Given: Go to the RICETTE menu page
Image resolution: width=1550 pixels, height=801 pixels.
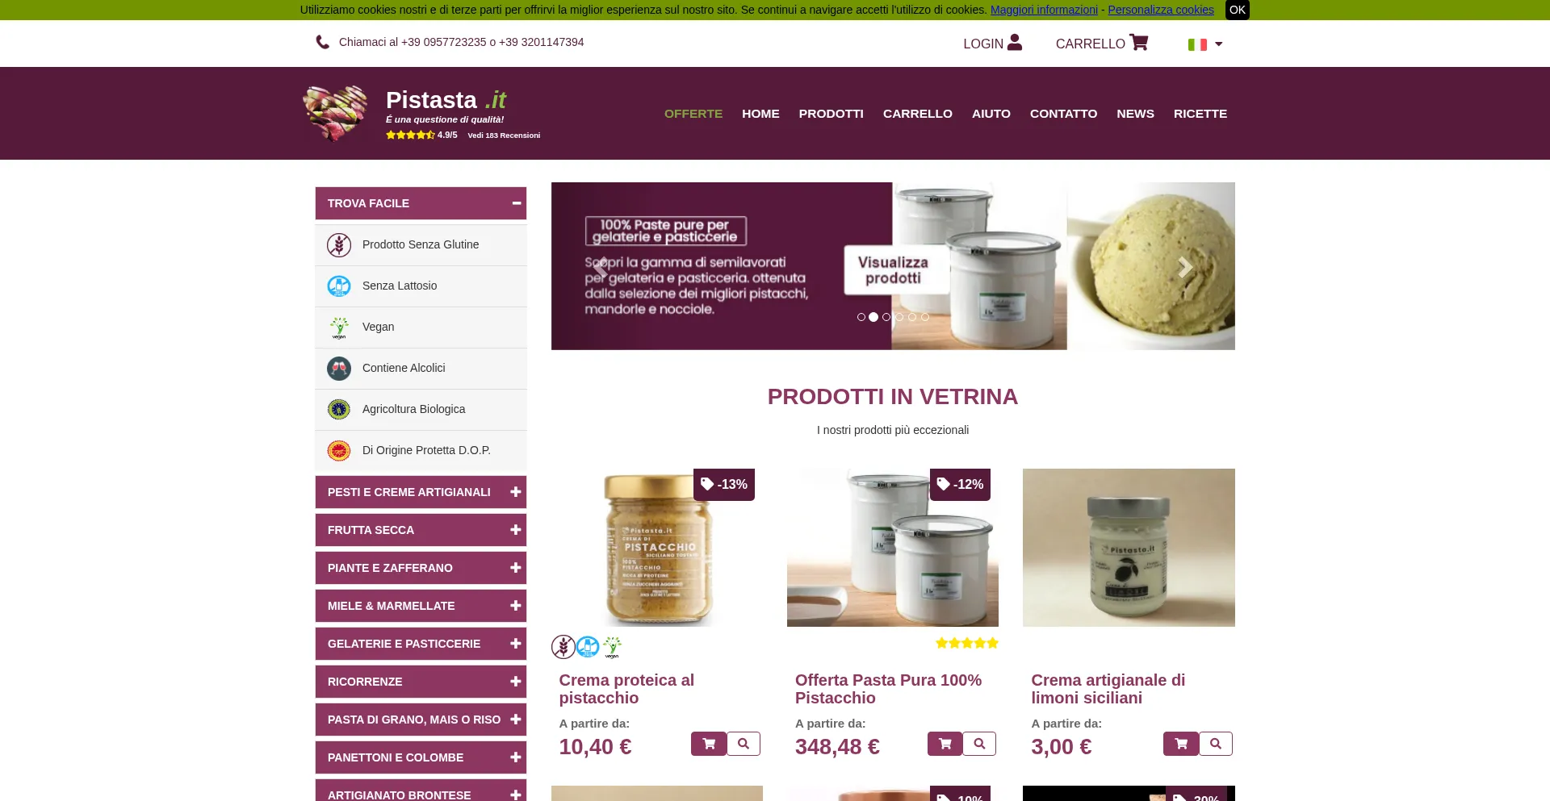Looking at the screenshot, I should coord(1200,114).
